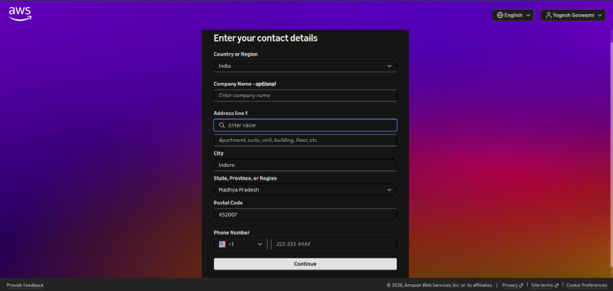Image resolution: width=613 pixels, height=291 pixels.
Task: Open the Provide Feedback link
Action: click(25, 285)
